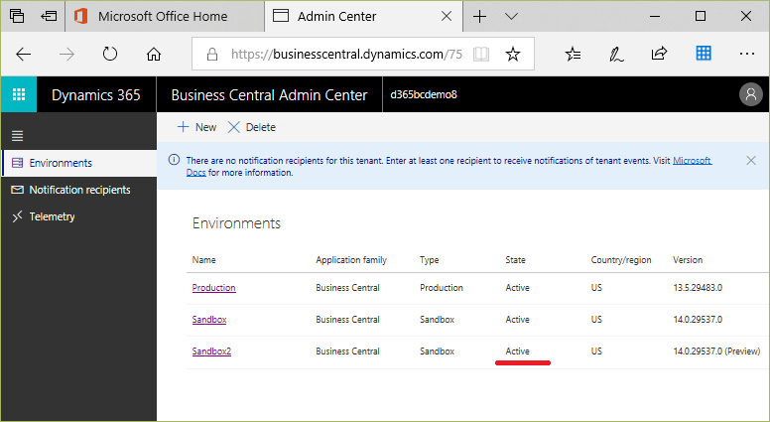
Task: Open tabs you've set aside icon
Action: (x=17, y=16)
